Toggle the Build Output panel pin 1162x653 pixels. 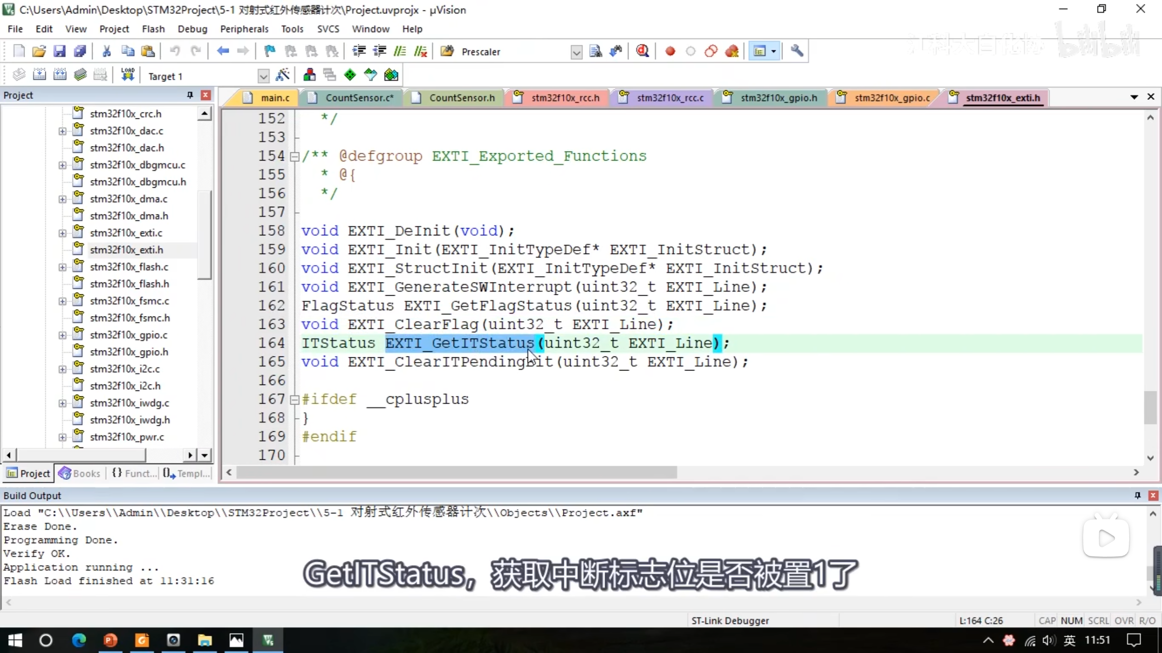(x=1137, y=495)
